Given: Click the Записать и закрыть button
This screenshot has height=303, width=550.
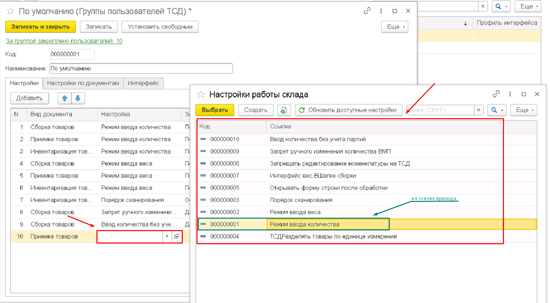Looking at the screenshot, I should point(40,27).
